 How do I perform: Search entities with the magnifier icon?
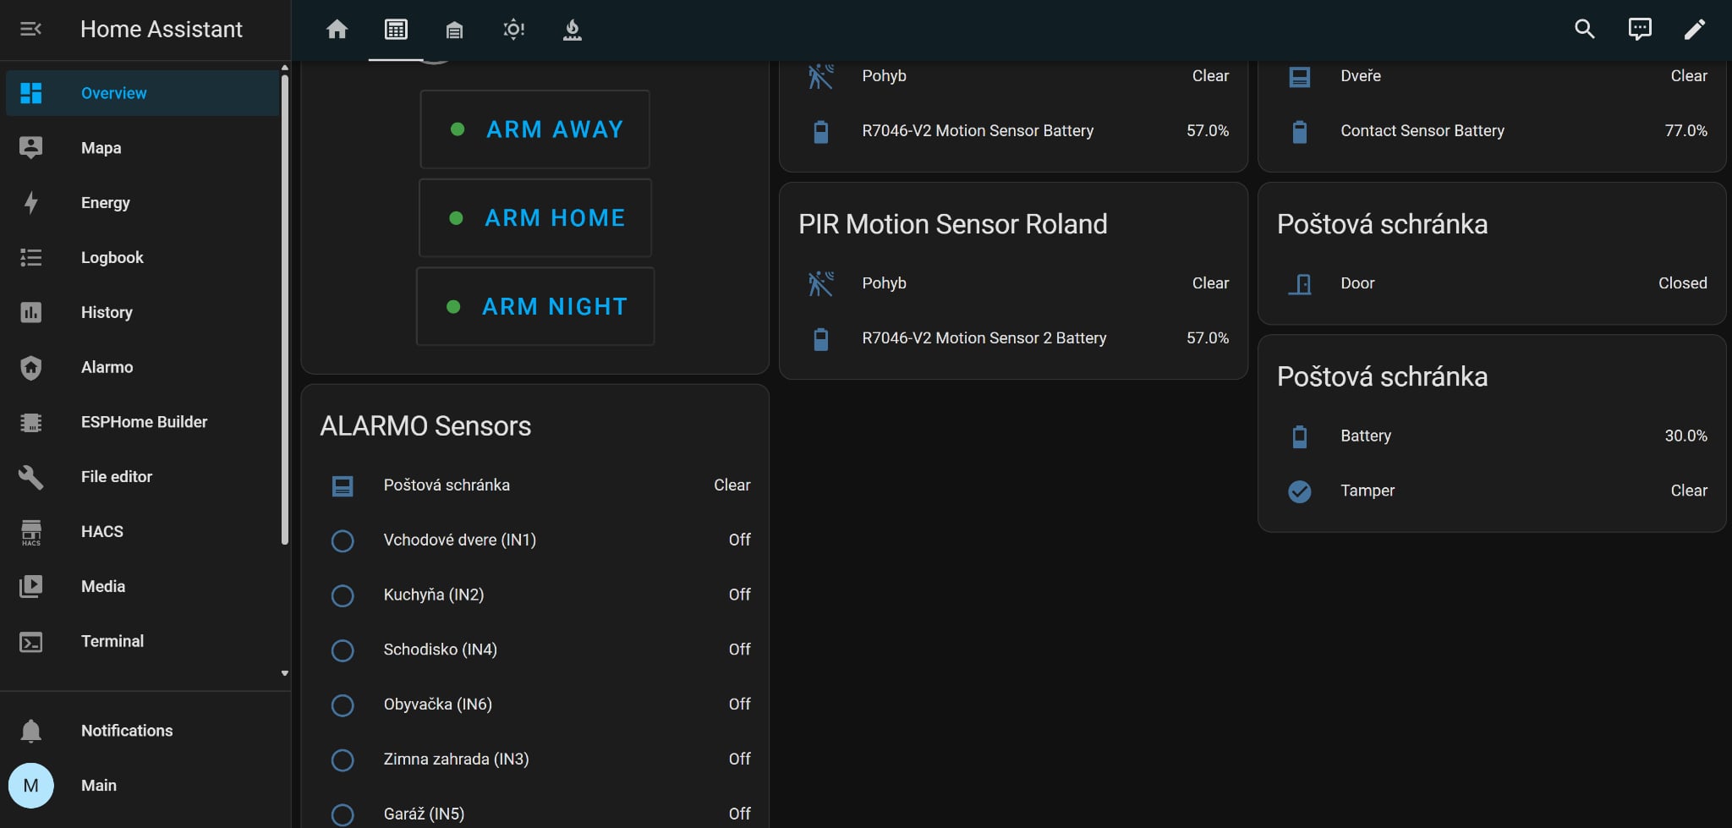tap(1584, 30)
